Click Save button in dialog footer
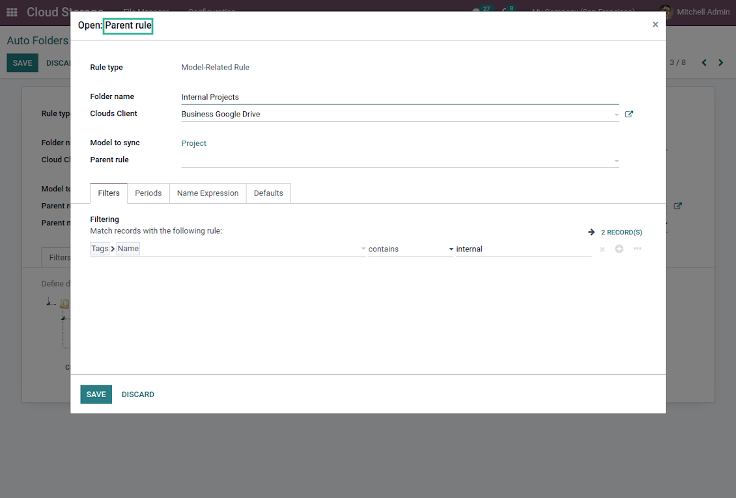 coord(96,394)
